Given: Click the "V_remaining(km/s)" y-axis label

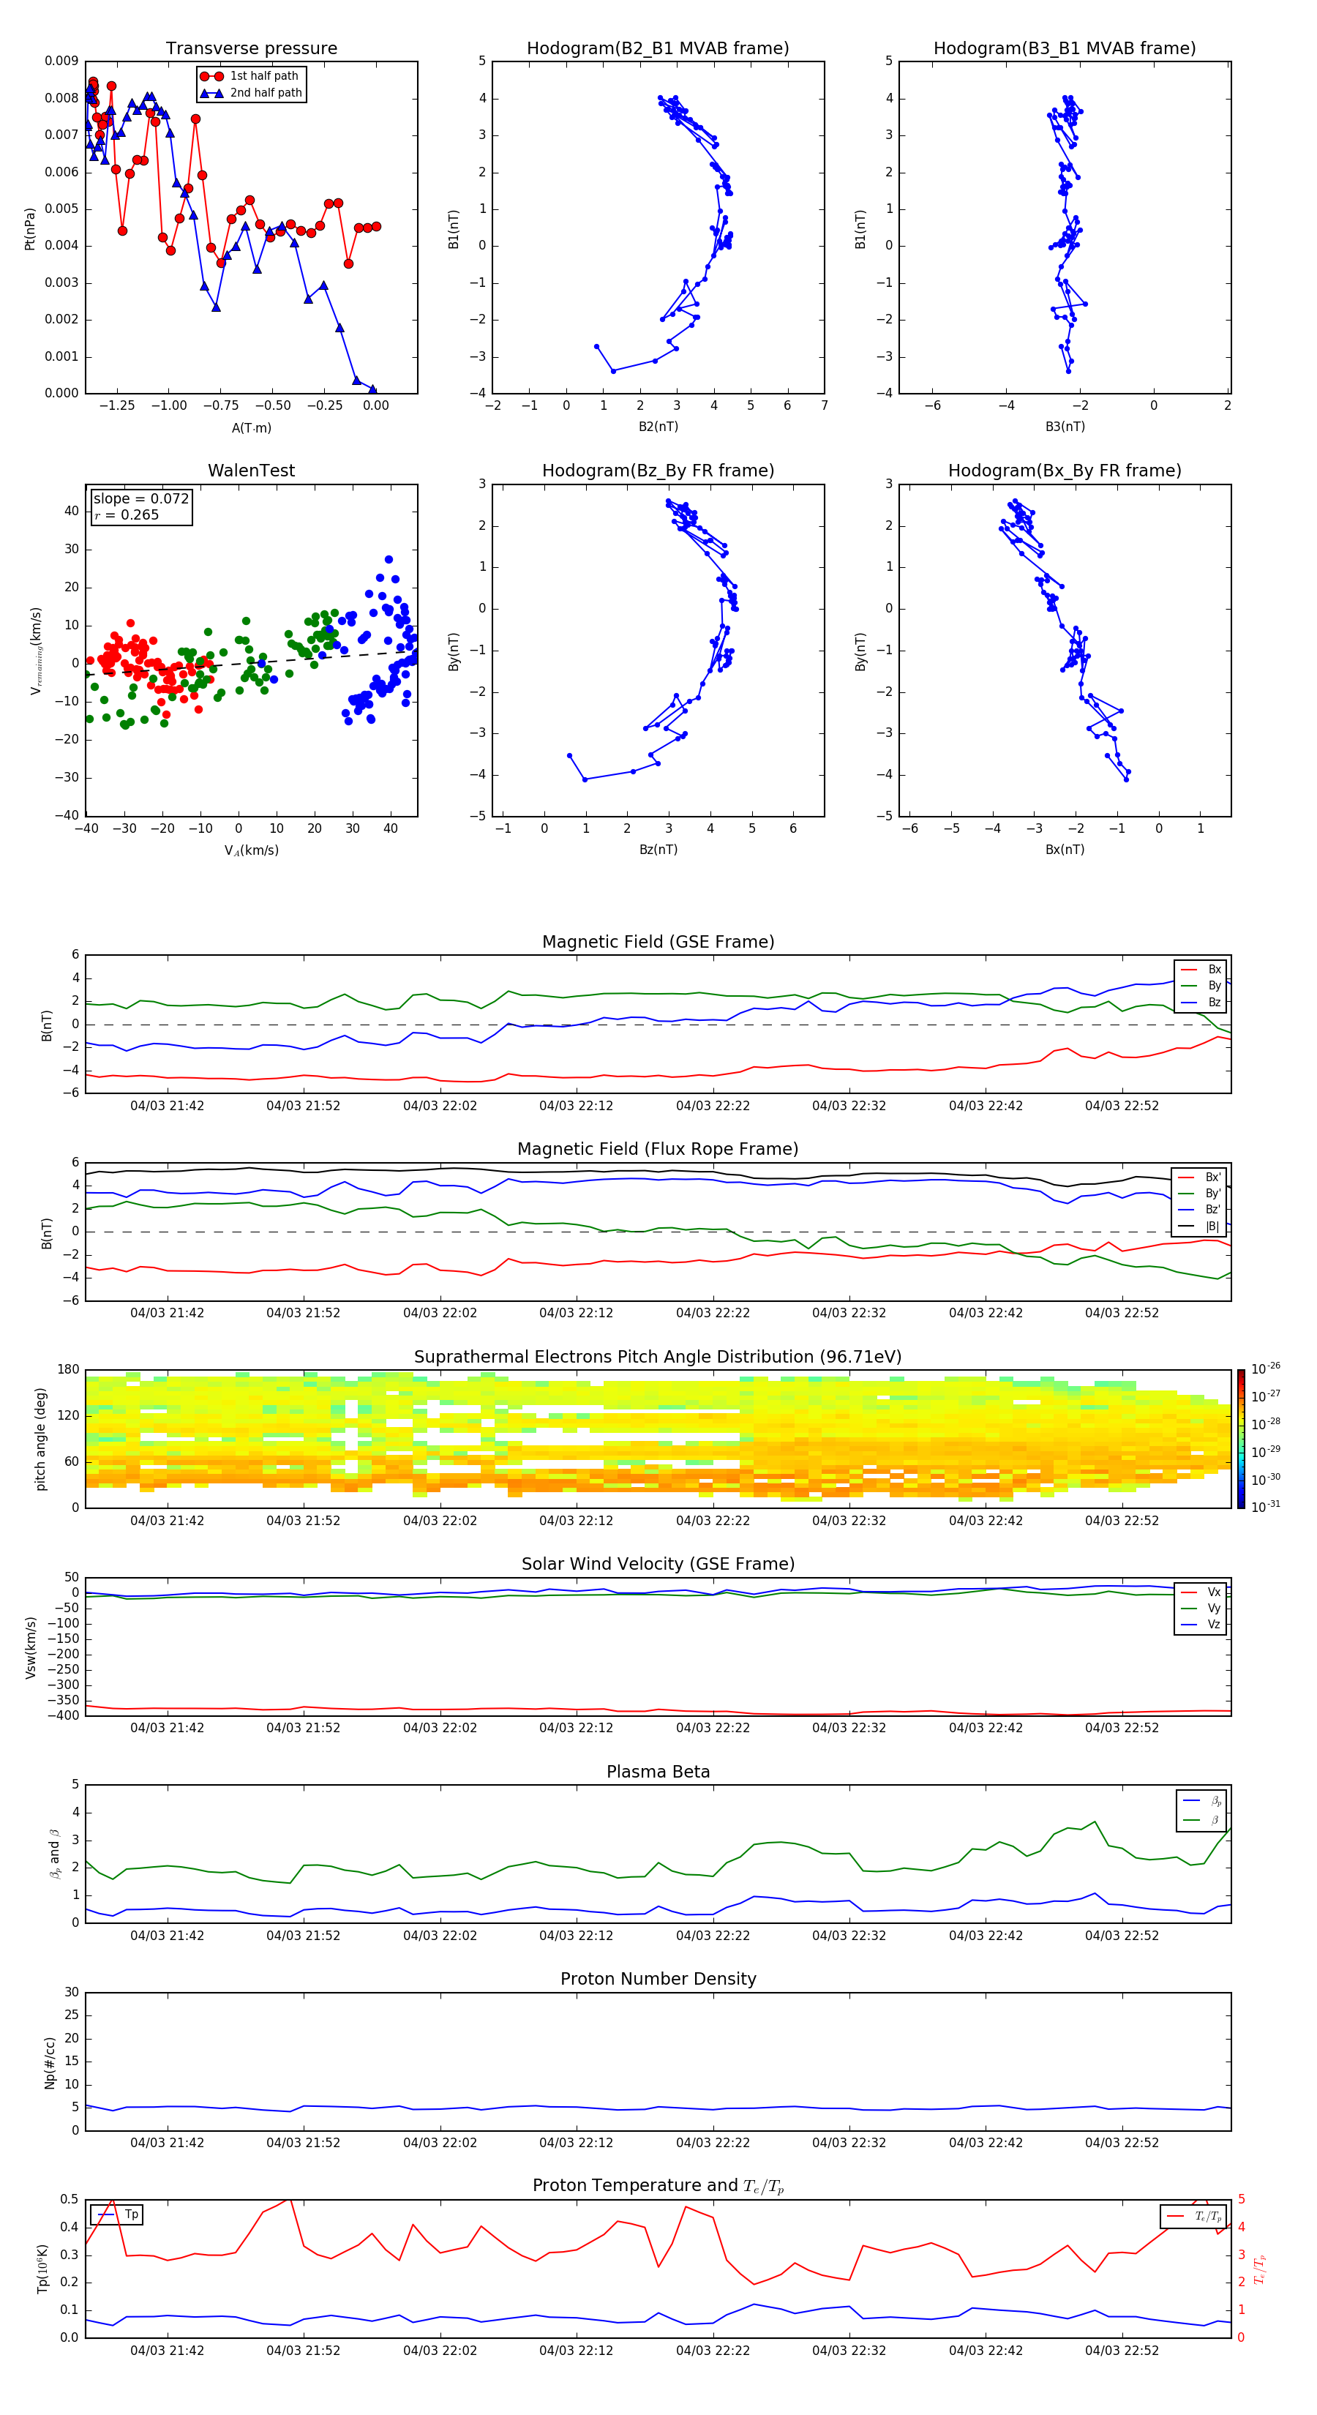Looking at the screenshot, I should [36, 651].
